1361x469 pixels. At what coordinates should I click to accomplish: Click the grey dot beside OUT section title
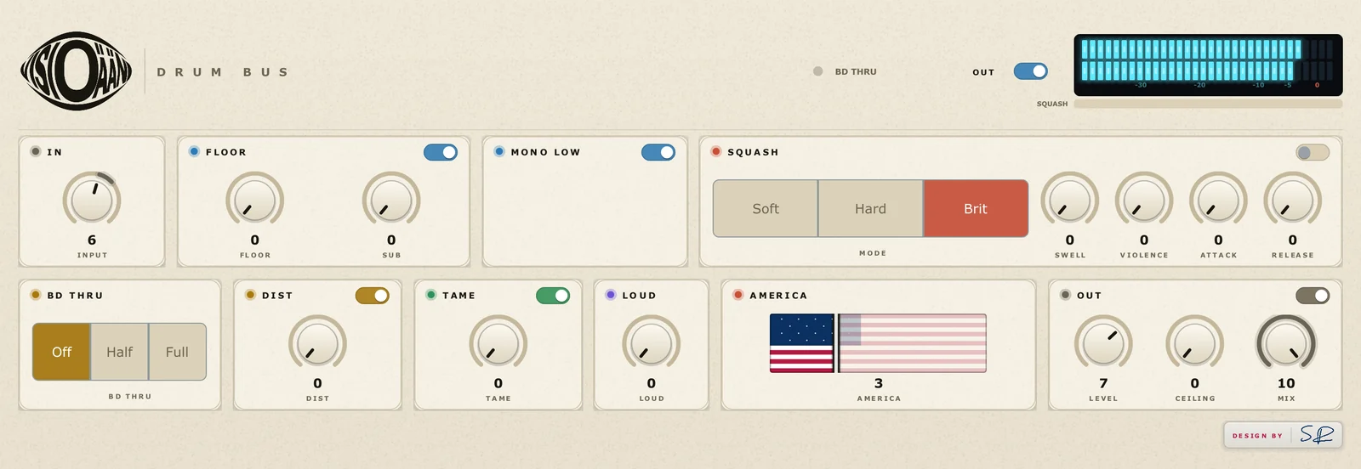point(1065,295)
